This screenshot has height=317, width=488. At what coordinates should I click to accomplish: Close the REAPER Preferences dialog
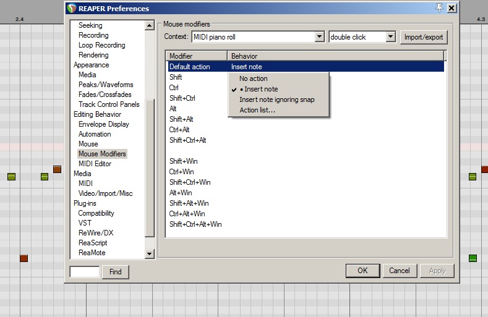(x=452, y=8)
